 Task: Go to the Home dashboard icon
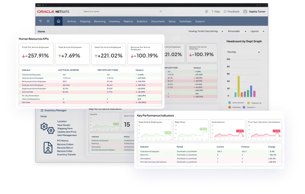pos(58,21)
